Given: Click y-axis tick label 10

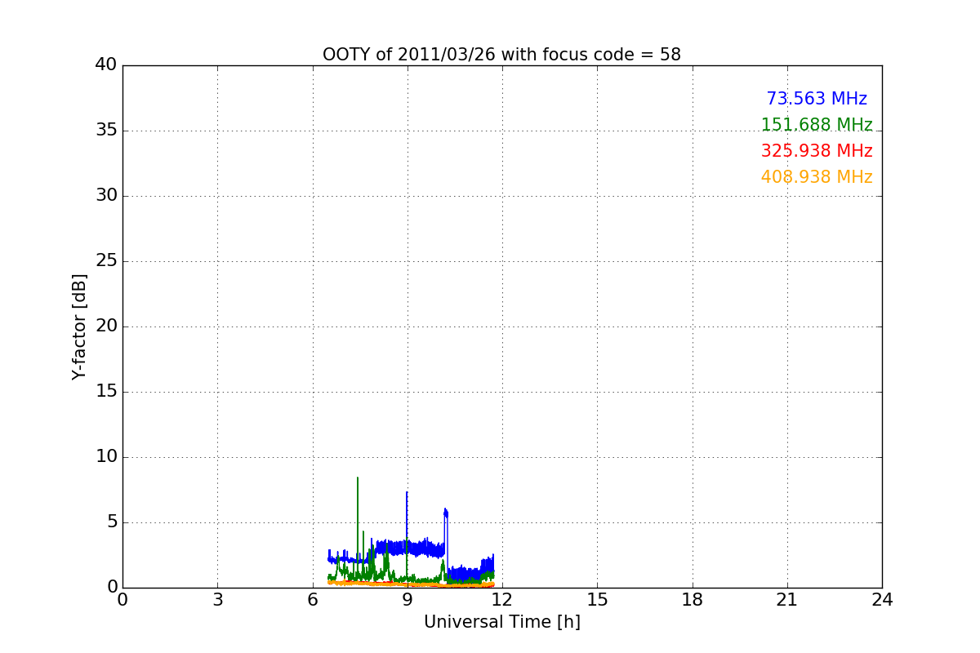Looking at the screenshot, I should pyautogui.click(x=106, y=457).
